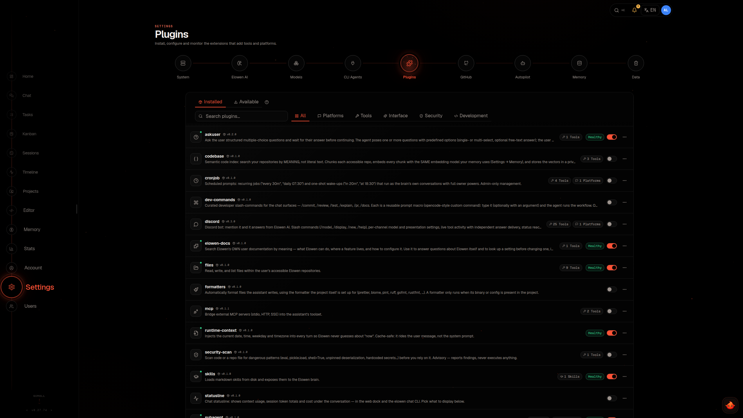Open the Memory settings database icon

tap(579, 63)
